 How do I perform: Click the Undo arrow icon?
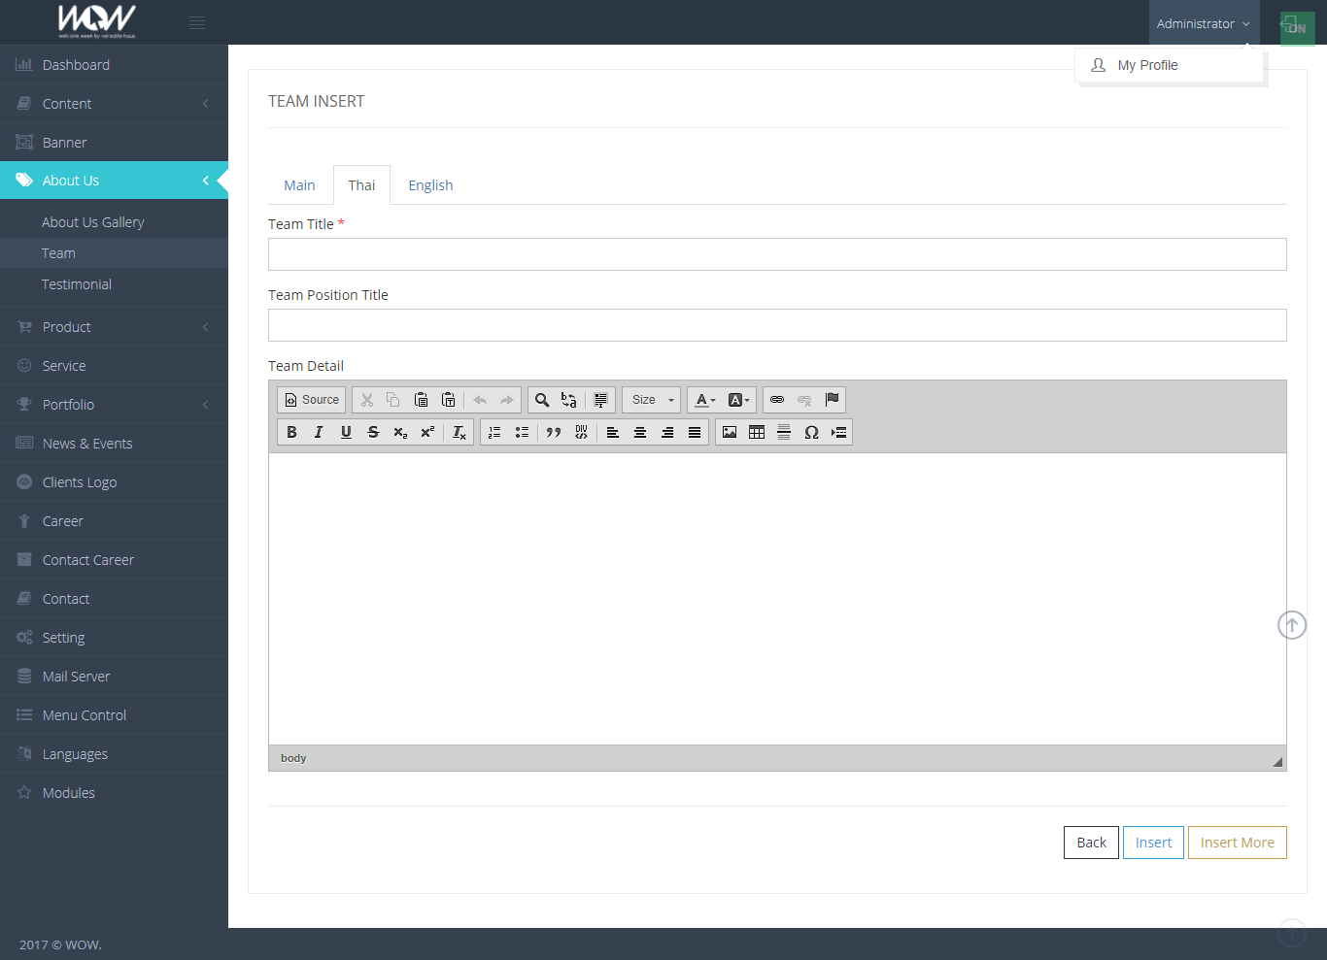click(x=480, y=400)
